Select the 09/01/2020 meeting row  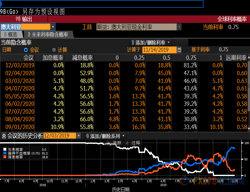pyautogui.click(x=124, y=127)
